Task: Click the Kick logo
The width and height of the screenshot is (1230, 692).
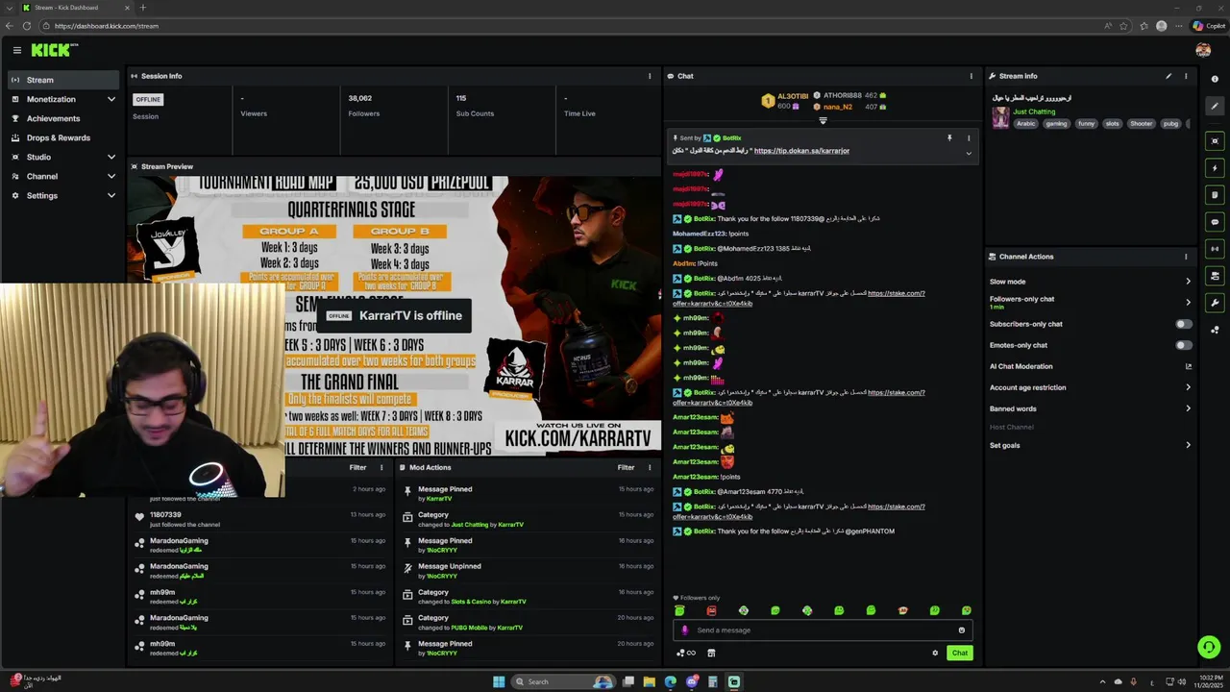Action: (x=54, y=50)
